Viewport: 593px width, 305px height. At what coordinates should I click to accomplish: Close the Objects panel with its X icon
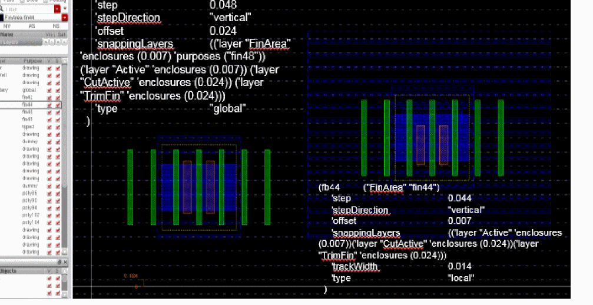pos(65,261)
